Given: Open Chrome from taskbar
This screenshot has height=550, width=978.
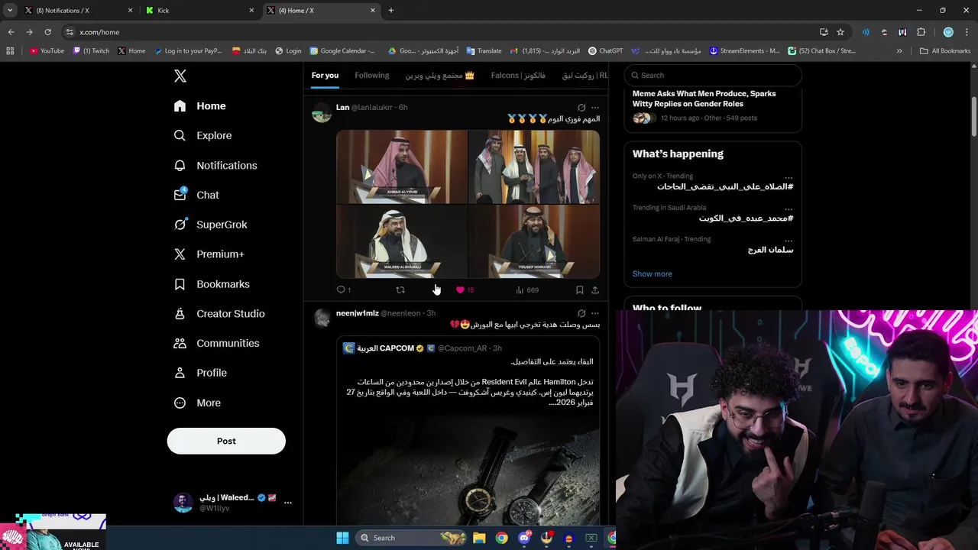Looking at the screenshot, I should (501, 538).
